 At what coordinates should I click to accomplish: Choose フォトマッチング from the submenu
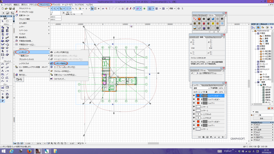coord(69,79)
